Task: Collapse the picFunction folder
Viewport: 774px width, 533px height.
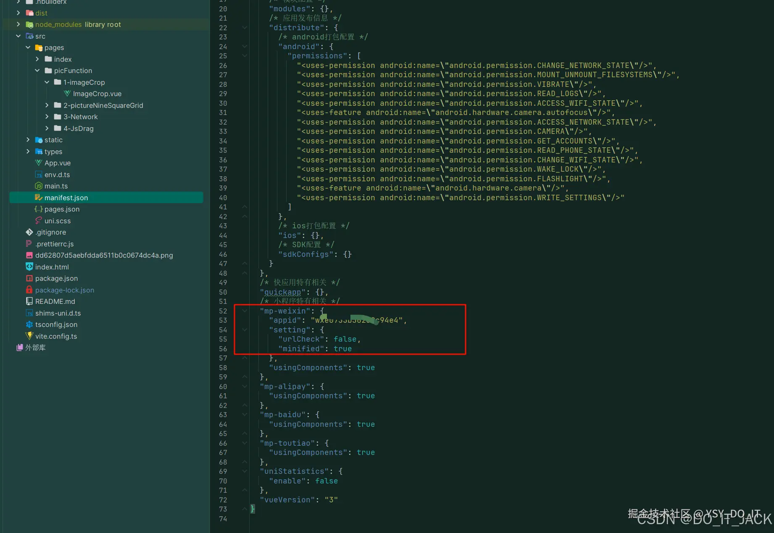Action: (37, 71)
